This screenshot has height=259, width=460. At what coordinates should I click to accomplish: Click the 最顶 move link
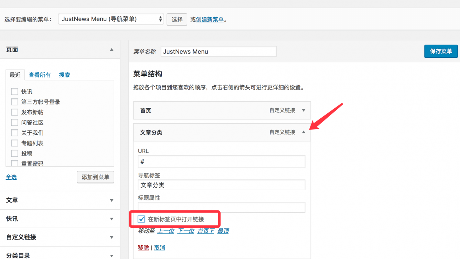(223, 231)
